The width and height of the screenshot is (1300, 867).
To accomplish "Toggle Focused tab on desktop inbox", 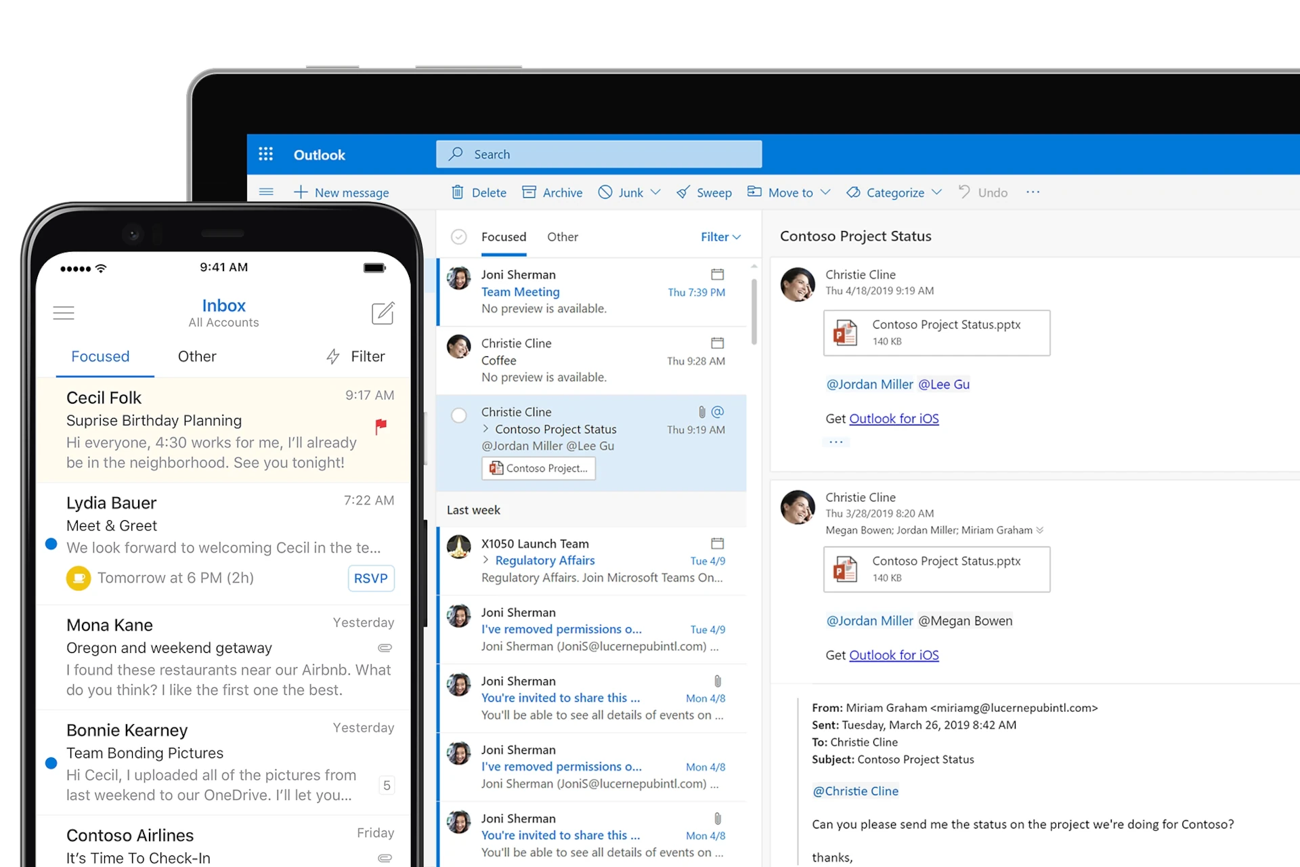I will click(503, 236).
